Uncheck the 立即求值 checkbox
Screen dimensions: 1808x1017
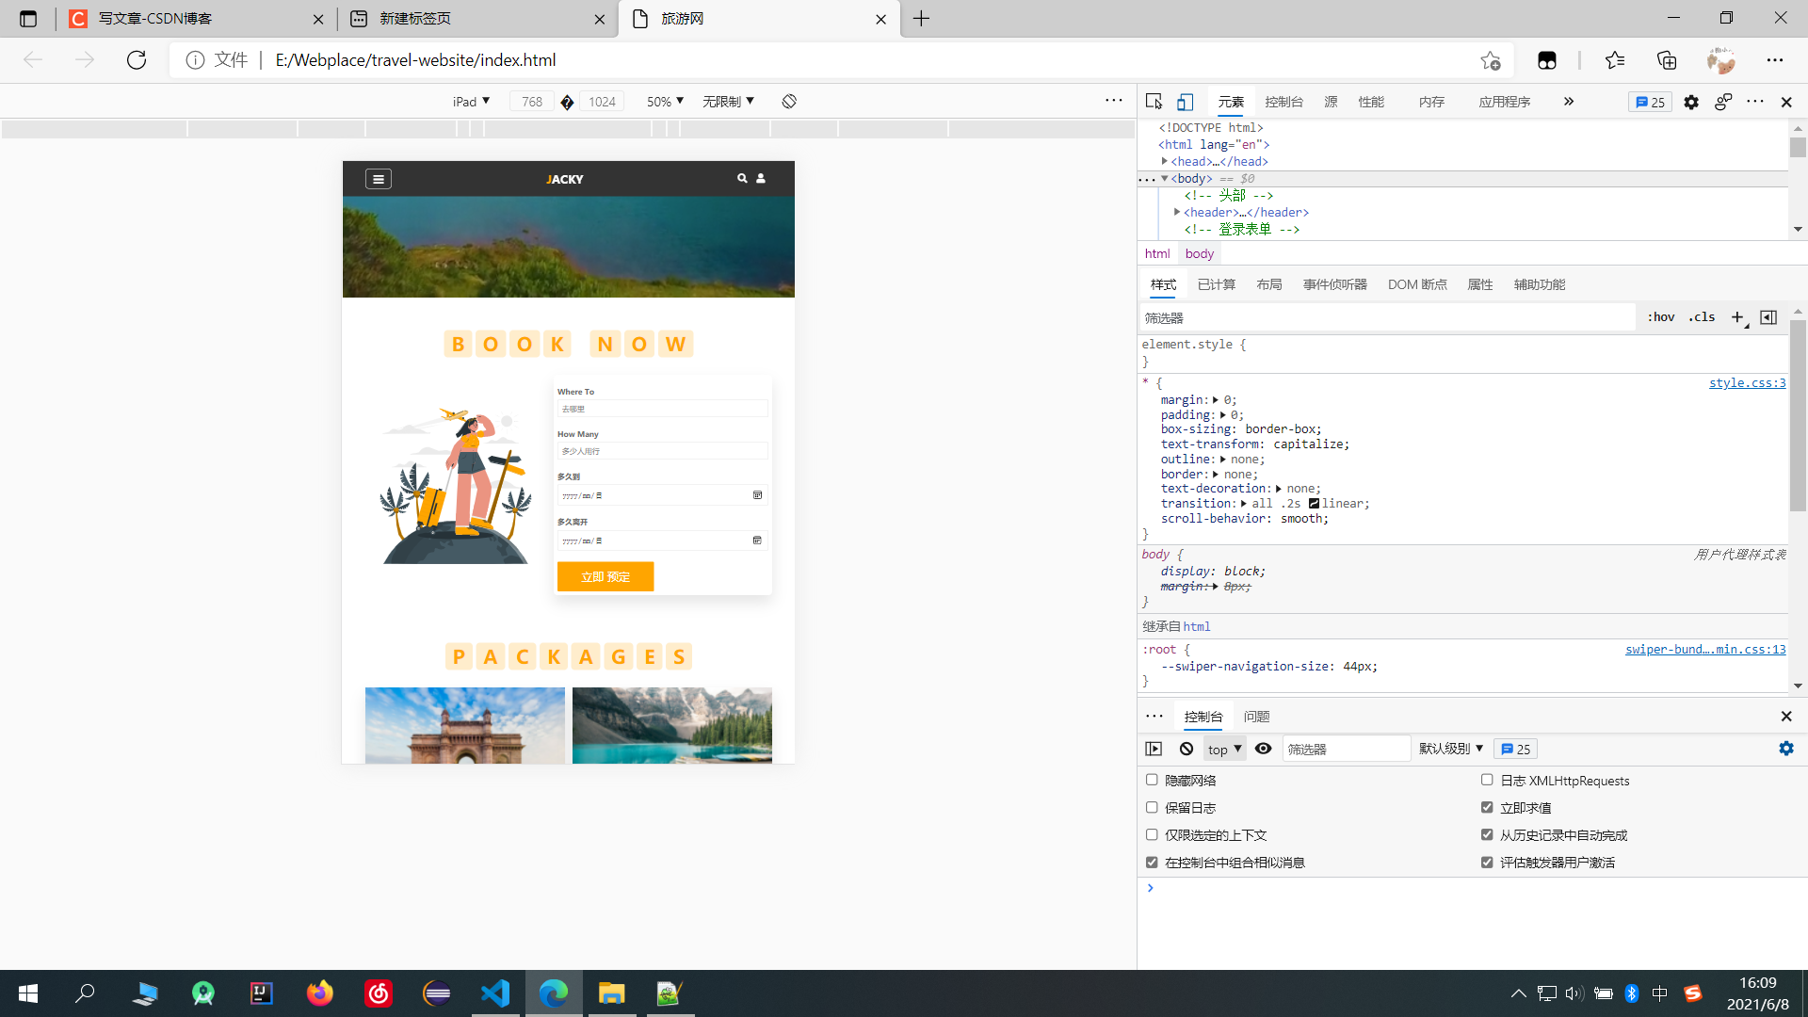click(1487, 807)
